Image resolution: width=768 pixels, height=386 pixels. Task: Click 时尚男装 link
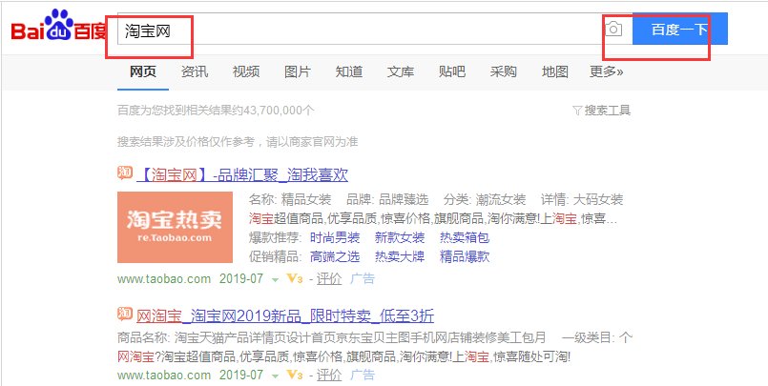coord(335,237)
